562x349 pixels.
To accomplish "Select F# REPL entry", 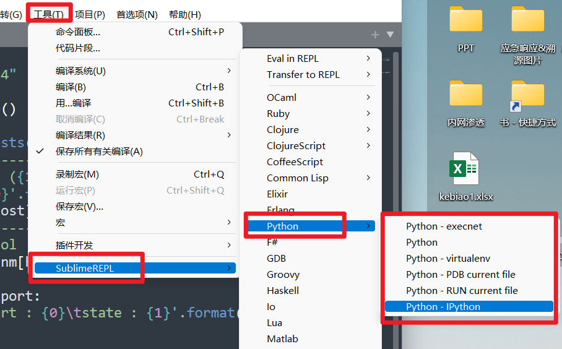I will (x=310, y=242).
